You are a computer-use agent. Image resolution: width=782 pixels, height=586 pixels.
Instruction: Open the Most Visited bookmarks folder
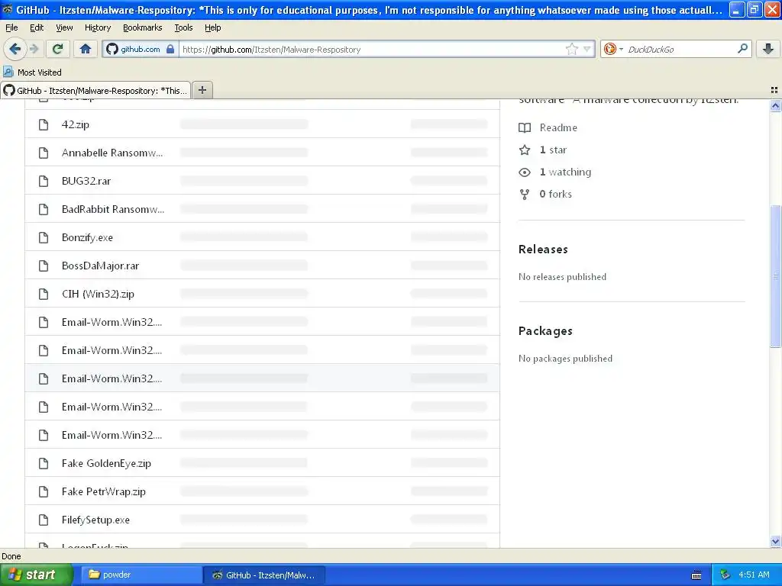click(x=32, y=72)
